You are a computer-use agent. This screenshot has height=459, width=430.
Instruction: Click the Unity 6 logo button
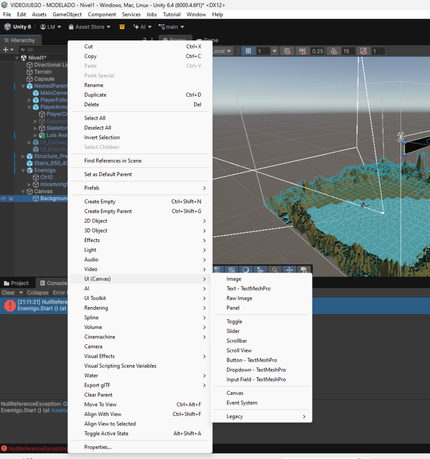click(17, 27)
